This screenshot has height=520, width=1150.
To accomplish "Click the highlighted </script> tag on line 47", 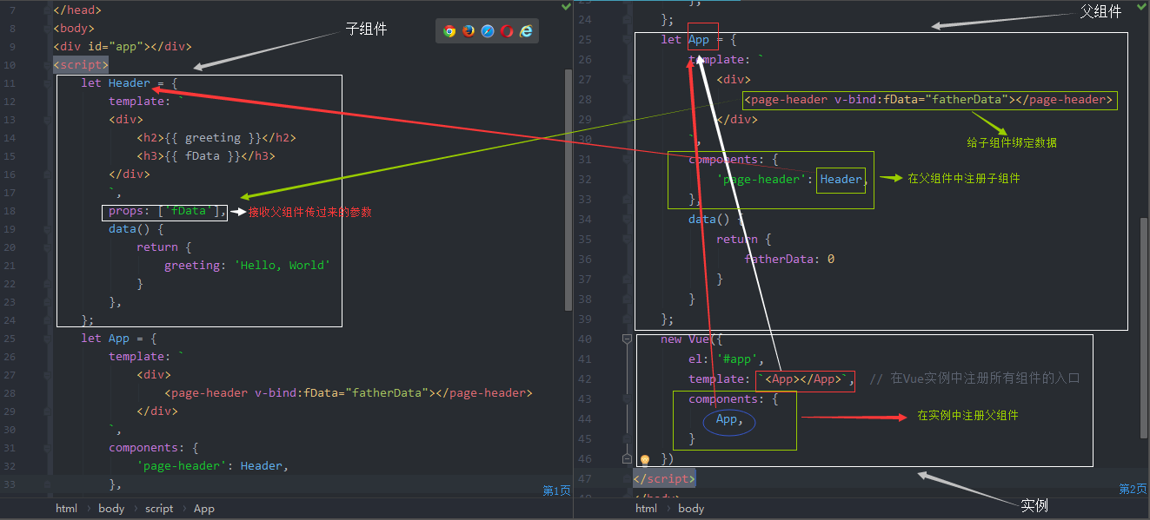I will (664, 478).
